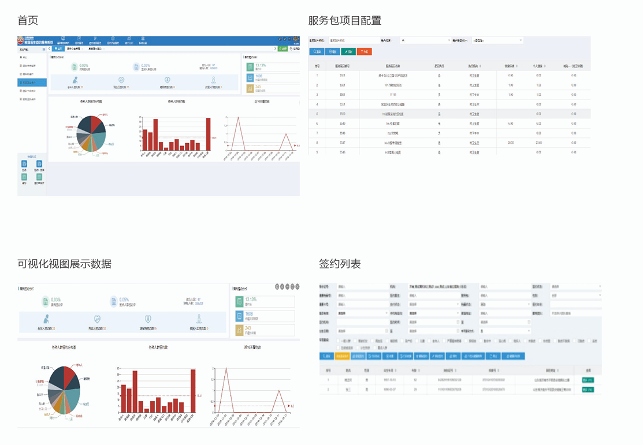Click the green document icon beside 0.03% in 可视化视图
Image resolution: width=643 pixels, height=445 pixels.
(x=45, y=301)
